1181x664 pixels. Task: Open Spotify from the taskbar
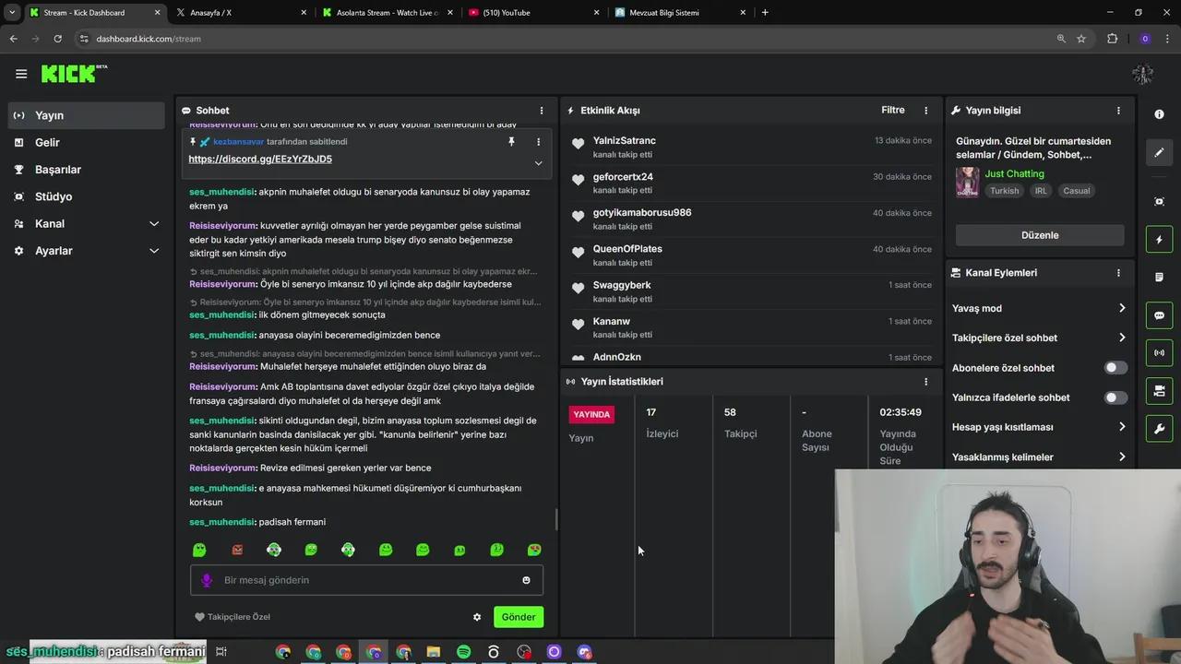pyautogui.click(x=463, y=652)
